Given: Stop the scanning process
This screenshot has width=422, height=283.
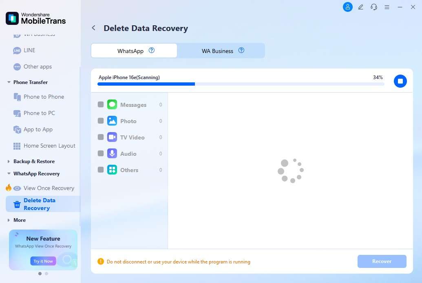Looking at the screenshot, I should pyautogui.click(x=400, y=81).
